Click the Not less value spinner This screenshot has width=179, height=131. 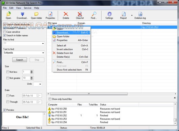point(32,72)
